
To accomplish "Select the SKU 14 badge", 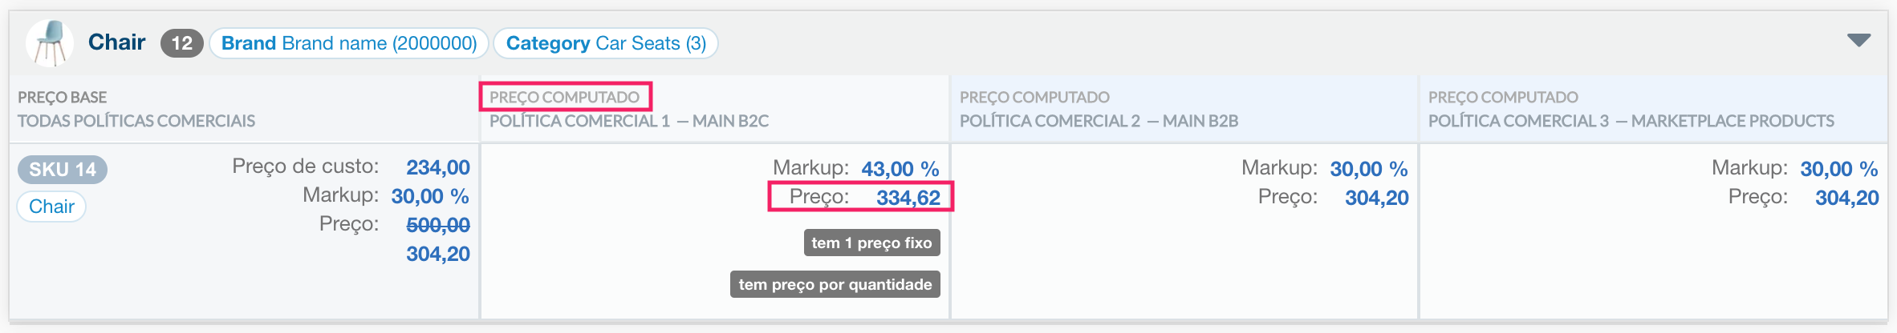I will coord(63,170).
